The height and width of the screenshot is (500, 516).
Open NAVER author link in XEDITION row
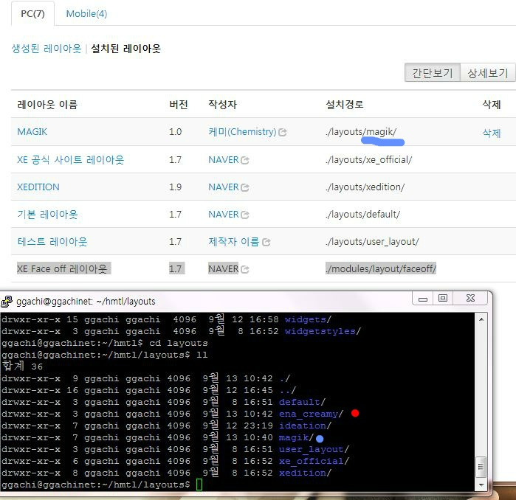click(x=224, y=187)
